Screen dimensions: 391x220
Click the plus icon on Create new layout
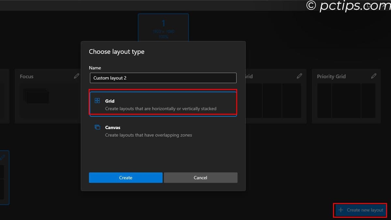tap(340, 210)
